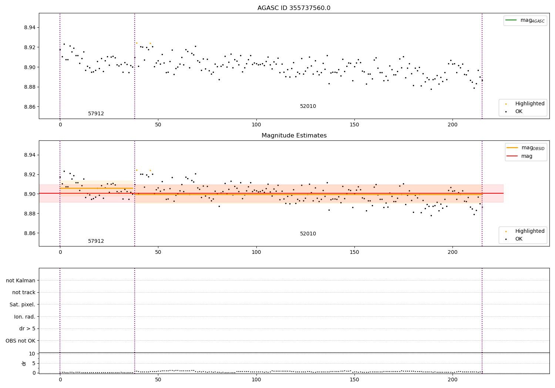The height and width of the screenshot is (388, 555).
Task: Select "OK" legend entry in Magnitude Estimates plot
Action: tap(519, 239)
